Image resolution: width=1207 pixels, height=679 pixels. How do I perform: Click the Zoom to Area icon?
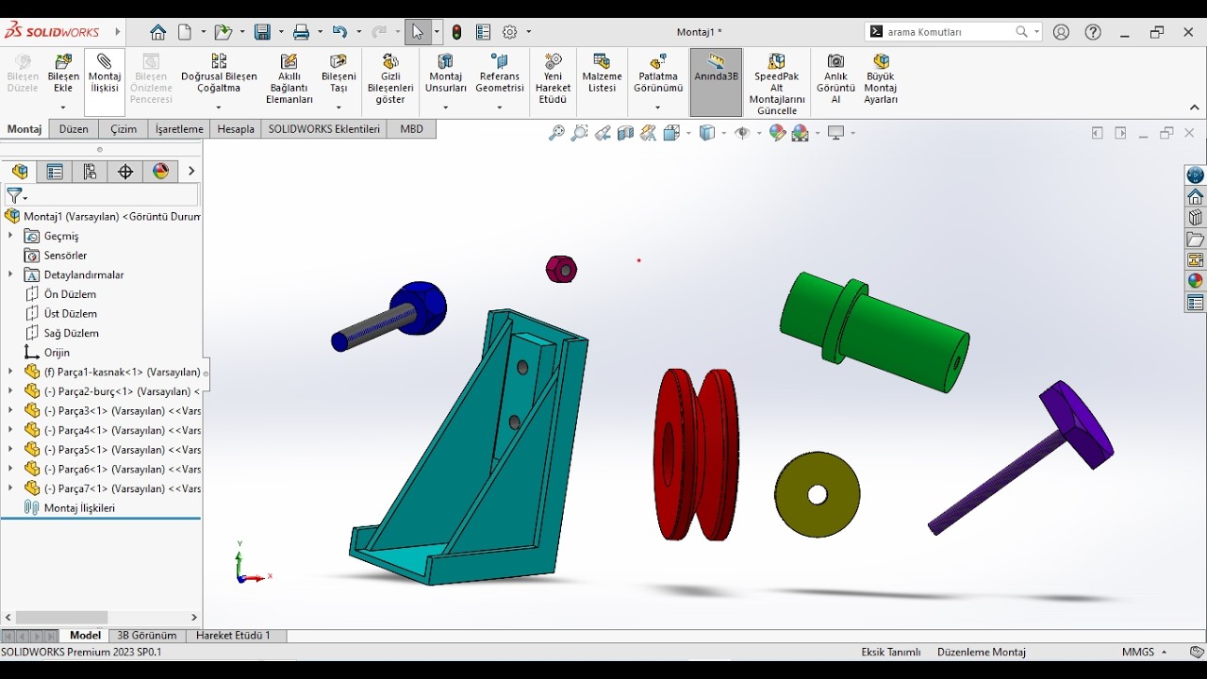coord(579,133)
